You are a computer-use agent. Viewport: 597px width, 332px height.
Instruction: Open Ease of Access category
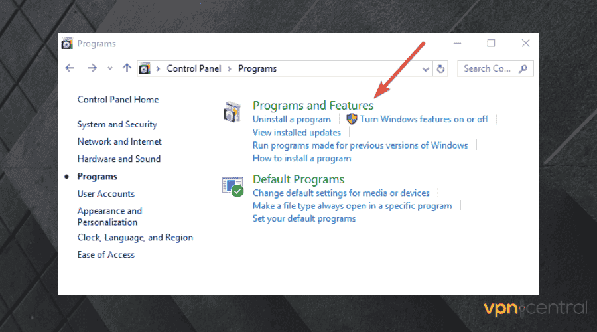tap(106, 254)
